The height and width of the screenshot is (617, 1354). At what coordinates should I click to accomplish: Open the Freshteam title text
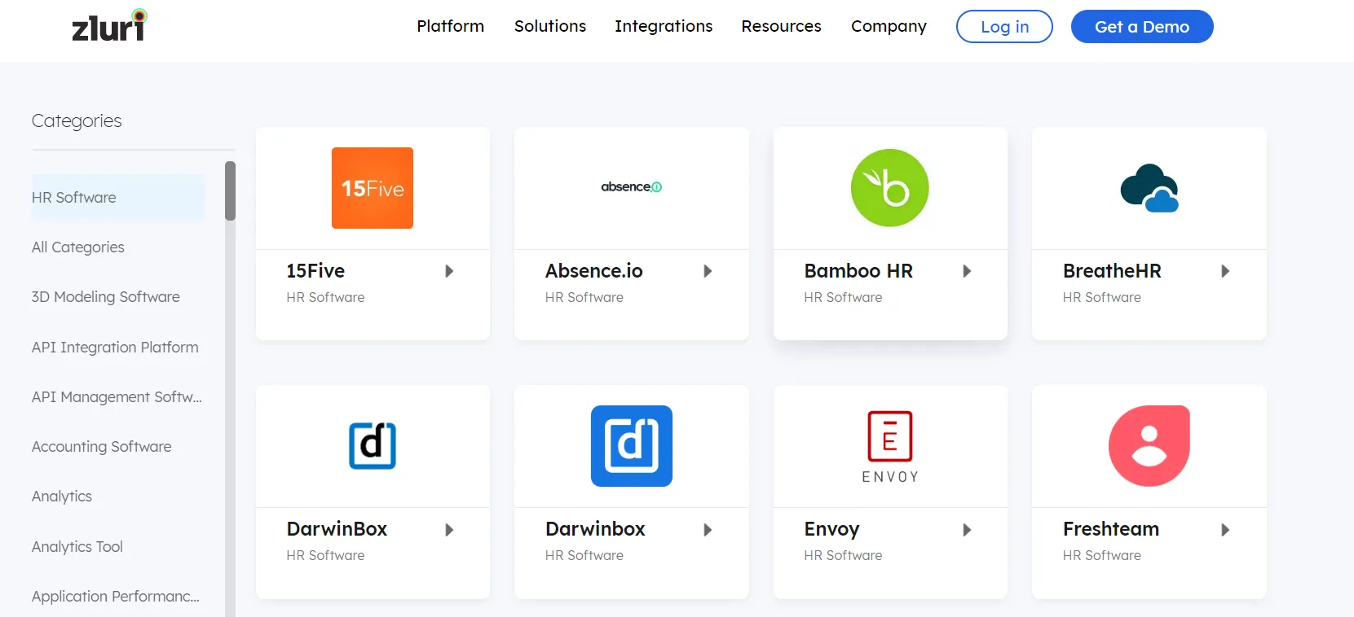1111,529
